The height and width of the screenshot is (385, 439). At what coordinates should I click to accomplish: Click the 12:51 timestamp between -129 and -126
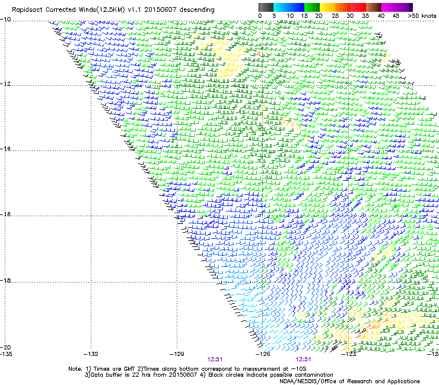coord(215,360)
